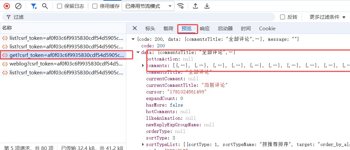This screenshot has width=350, height=150.
Task: Click the 过滤 filter input field
Action: 139,17
